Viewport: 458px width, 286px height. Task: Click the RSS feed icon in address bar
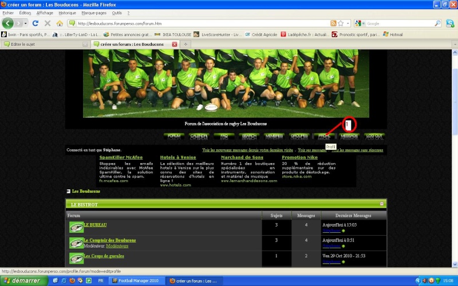tap(333, 23)
